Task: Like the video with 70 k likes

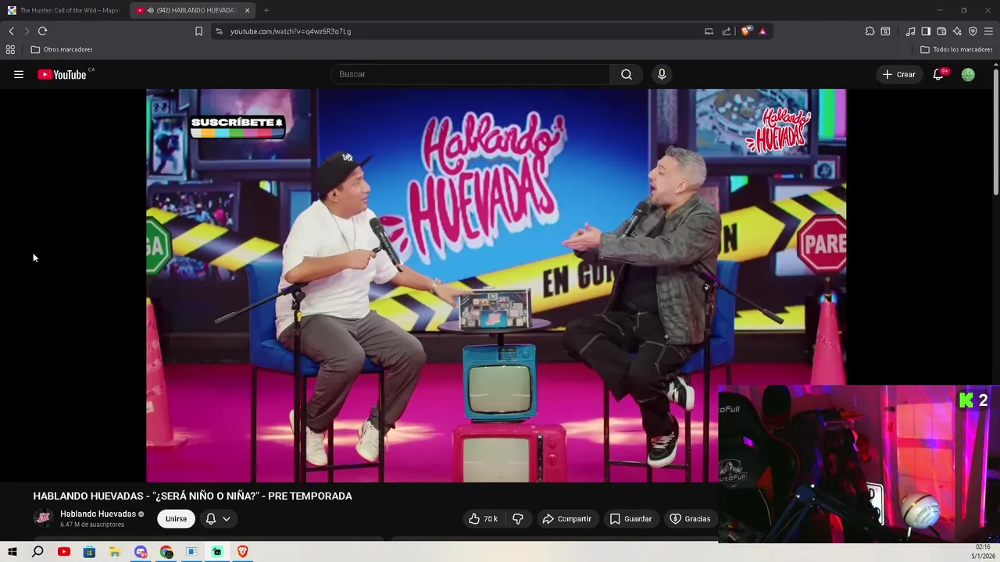Action: pos(484,518)
